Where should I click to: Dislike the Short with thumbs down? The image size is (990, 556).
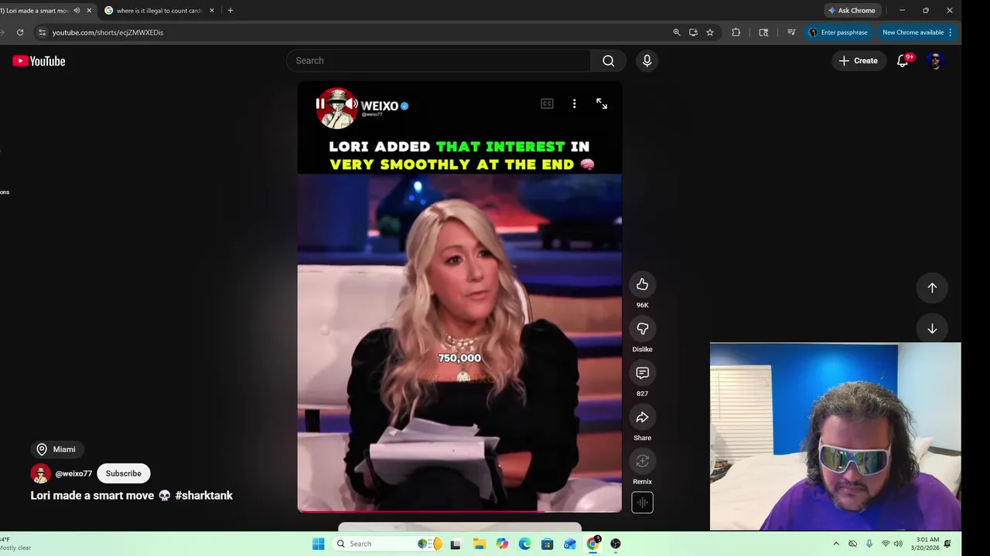(642, 329)
